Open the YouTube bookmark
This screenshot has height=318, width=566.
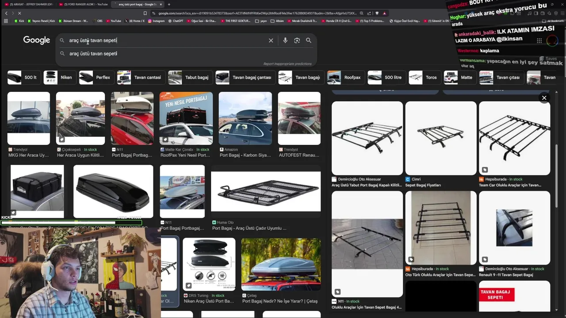point(114,21)
